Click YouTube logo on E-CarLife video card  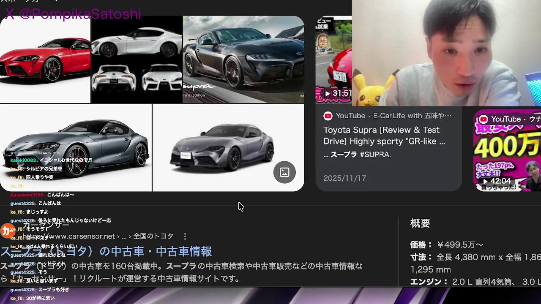click(328, 116)
